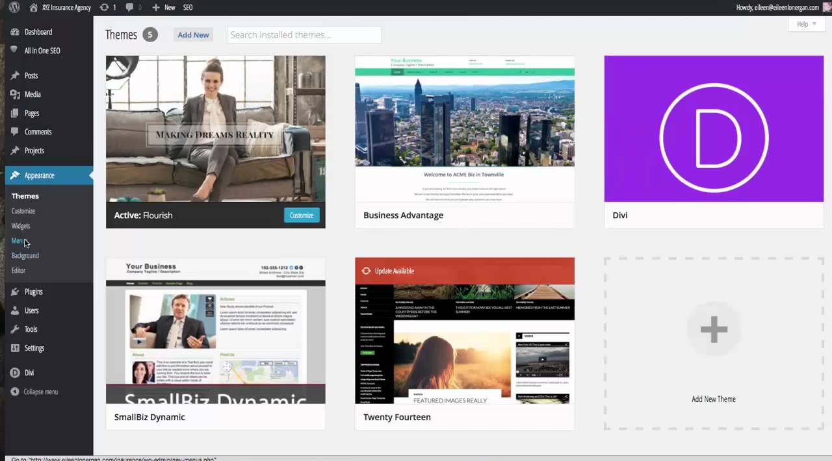832x461 pixels.
Task: Open Customize submenu item under Appearance
Action: (x=23, y=211)
